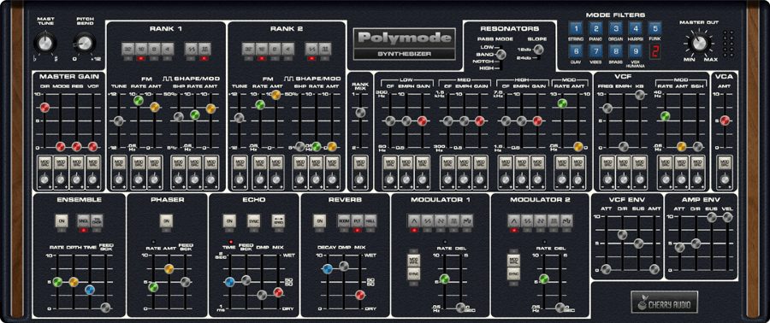Image resolution: width=770 pixels, height=323 pixels.
Task: Toggle Modulator 2 SYNC button
Action: click(514, 273)
